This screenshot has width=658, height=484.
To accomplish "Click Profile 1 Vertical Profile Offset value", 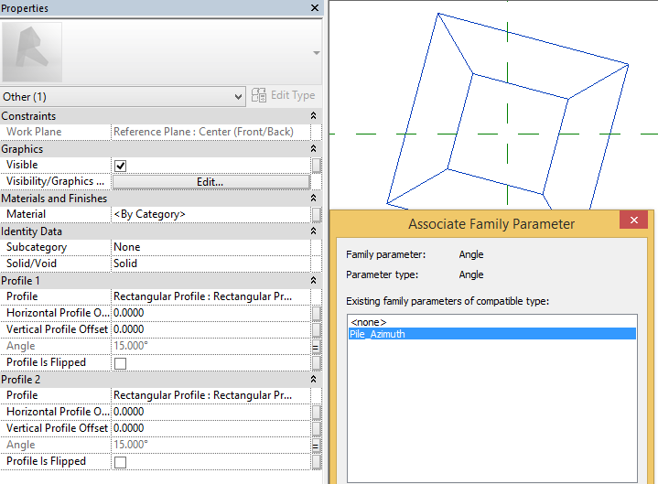I will tap(210, 329).
